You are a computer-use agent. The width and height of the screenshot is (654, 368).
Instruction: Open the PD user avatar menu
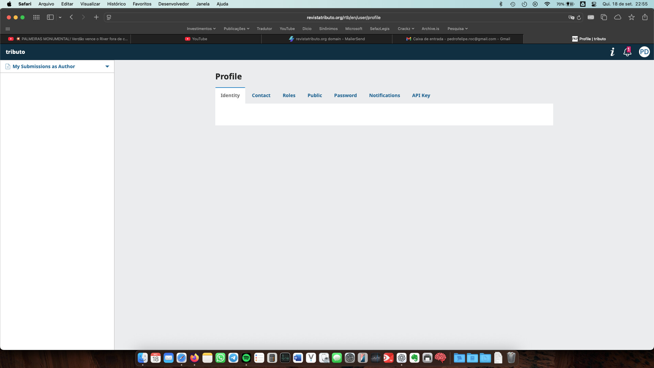[x=644, y=52]
